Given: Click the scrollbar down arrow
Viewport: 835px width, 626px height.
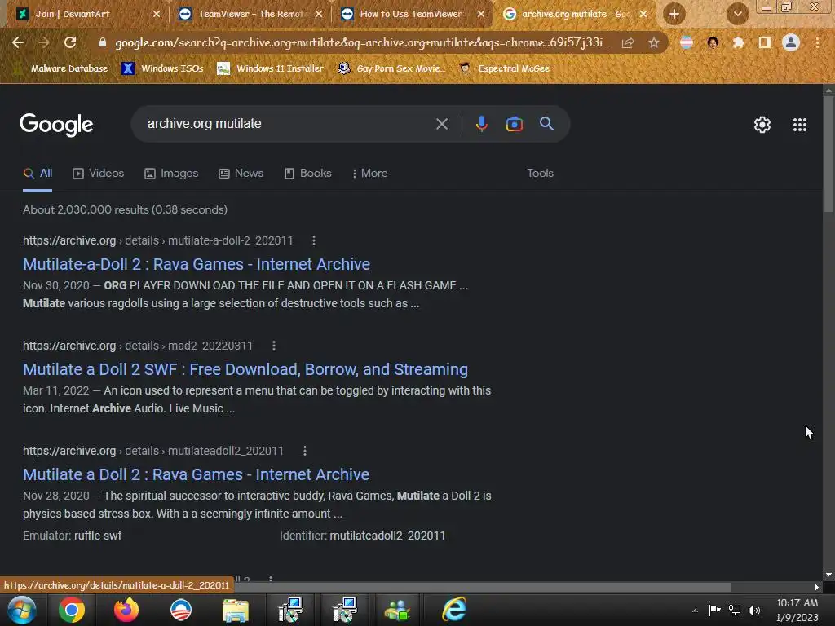Looking at the screenshot, I should [828, 575].
